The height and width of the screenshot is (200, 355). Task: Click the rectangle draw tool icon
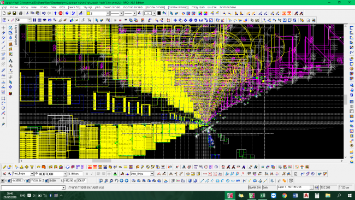pos(3,98)
